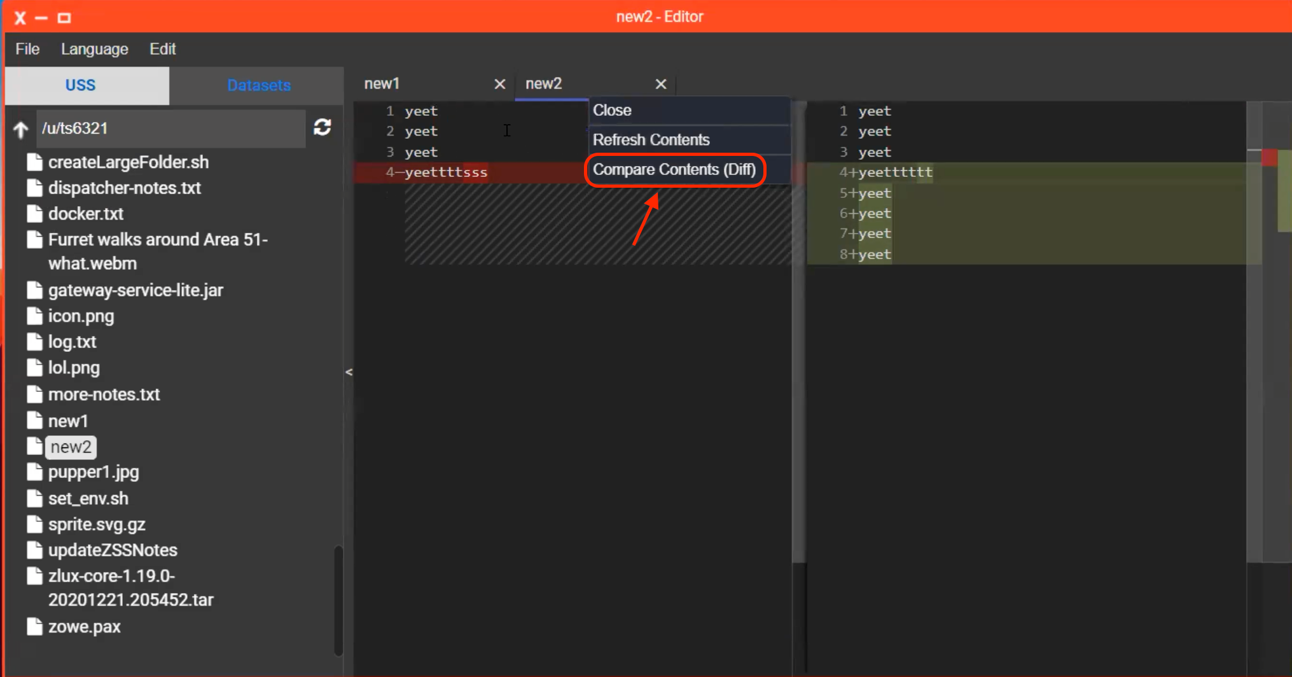The image size is (1292, 677).
Task: Click the file icon beside gateway-service-lite.jar
Action: [x=35, y=290]
